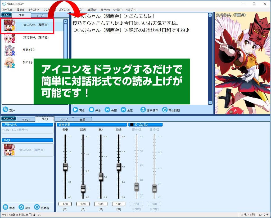Jump to start with 先頭 icon
This screenshot has height=218, width=271.
pos(107,110)
